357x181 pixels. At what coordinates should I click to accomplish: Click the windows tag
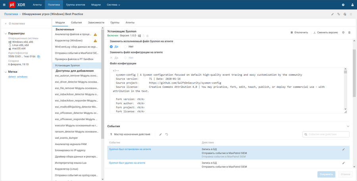point(22,77)
